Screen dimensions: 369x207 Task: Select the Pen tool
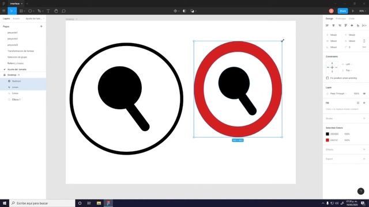point(39,11)
